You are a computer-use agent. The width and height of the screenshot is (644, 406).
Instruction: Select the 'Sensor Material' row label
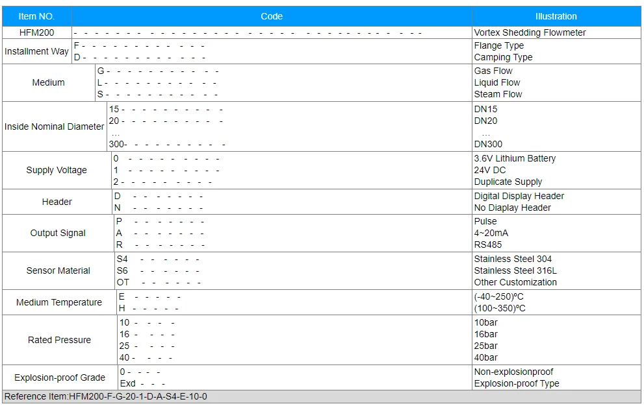(58, 270)
